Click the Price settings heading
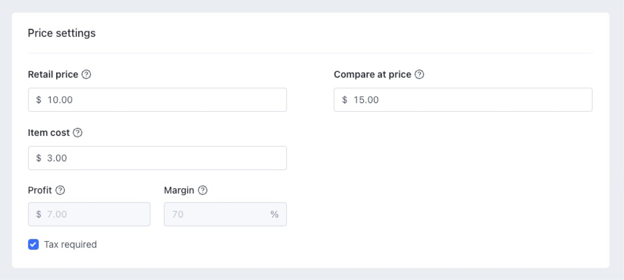The image size is (624, 280). click(x=62, y=33)
